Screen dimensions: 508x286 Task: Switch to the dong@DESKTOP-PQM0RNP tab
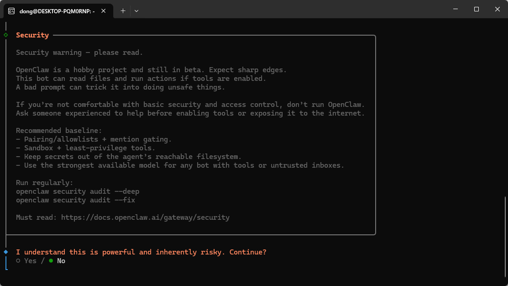point(58,11)
